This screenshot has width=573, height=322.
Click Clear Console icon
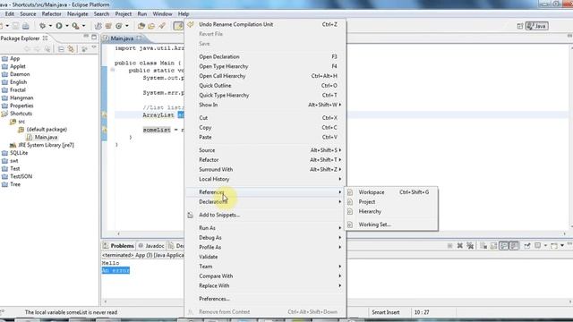click(x=483, y=246)
